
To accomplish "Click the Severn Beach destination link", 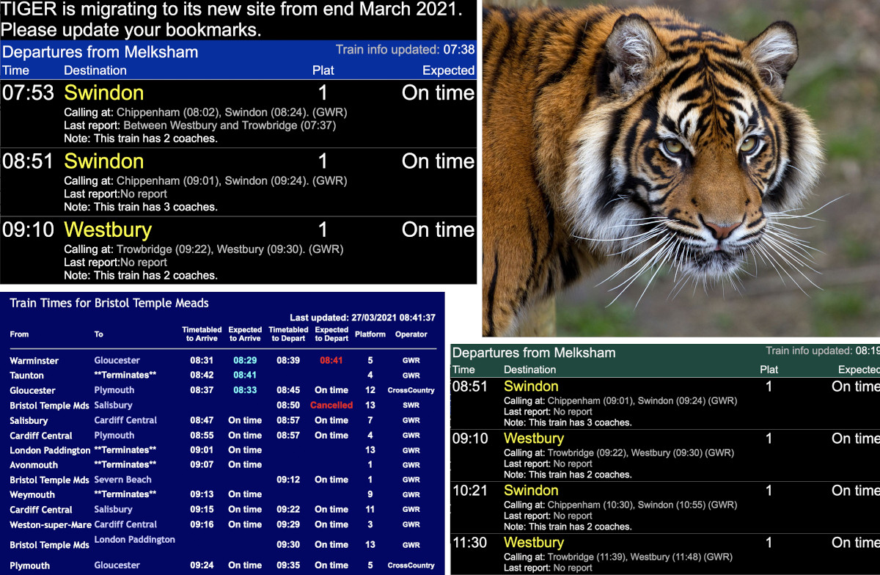I will pyautogui.click(x=122, y=480).
